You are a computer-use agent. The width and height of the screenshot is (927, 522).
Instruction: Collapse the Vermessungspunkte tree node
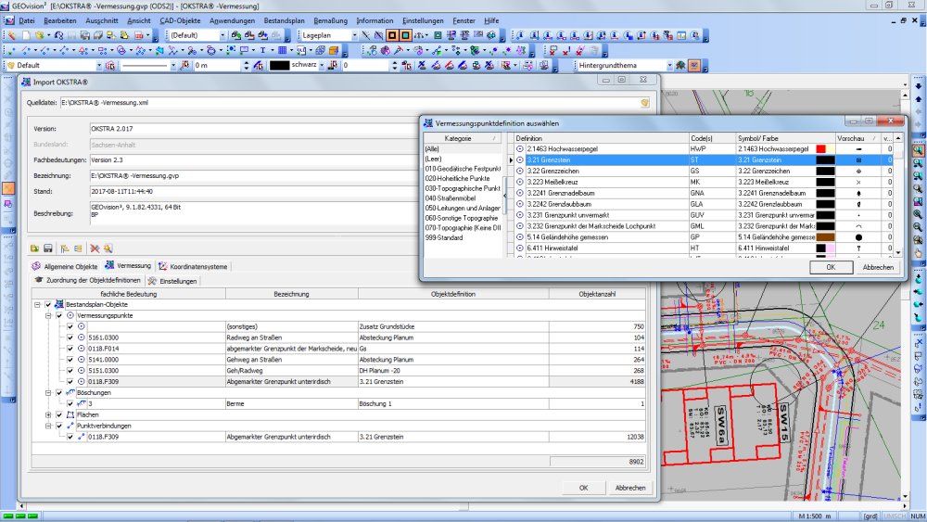[x=48, y=315]
